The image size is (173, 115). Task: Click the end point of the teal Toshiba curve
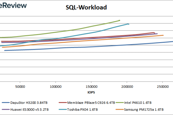coord(129,24)
